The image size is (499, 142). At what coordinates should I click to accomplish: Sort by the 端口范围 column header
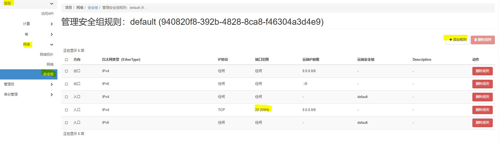click(x=262, y=60)
